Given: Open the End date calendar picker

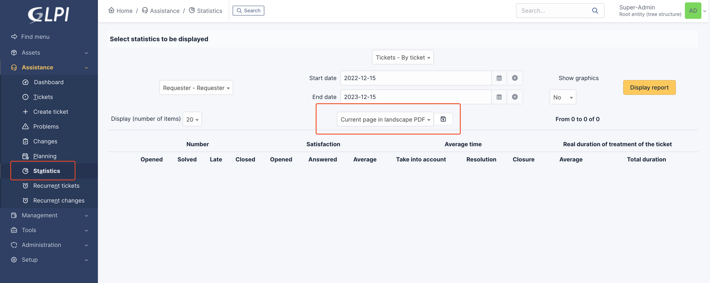Looking at the screenshot, I should (x=499, y=97).
